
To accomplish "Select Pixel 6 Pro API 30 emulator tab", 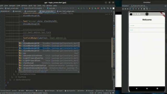I will 139,6.
